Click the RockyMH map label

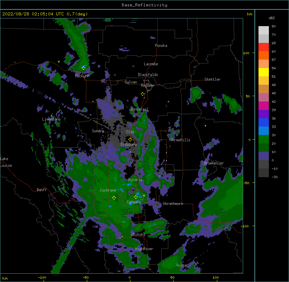(x=82, y=76)
